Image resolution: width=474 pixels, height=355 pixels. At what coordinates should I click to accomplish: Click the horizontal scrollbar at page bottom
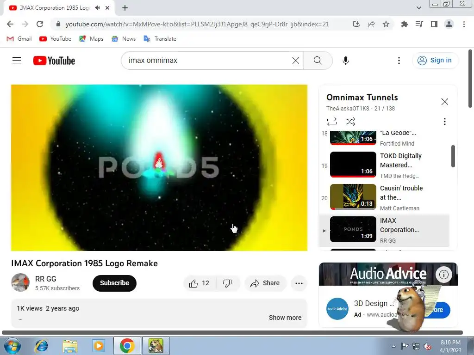point(232,332)
